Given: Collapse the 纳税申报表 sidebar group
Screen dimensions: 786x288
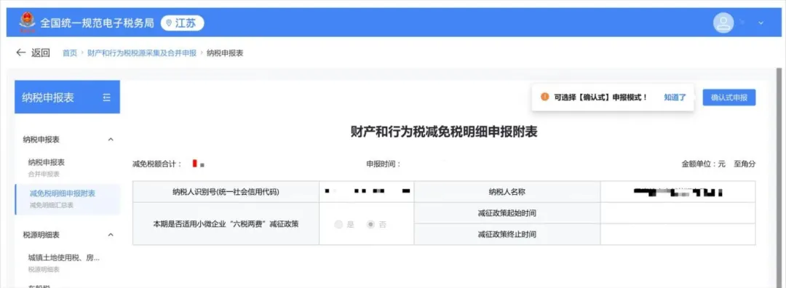Looking at the screenshot, I should 111,139.
